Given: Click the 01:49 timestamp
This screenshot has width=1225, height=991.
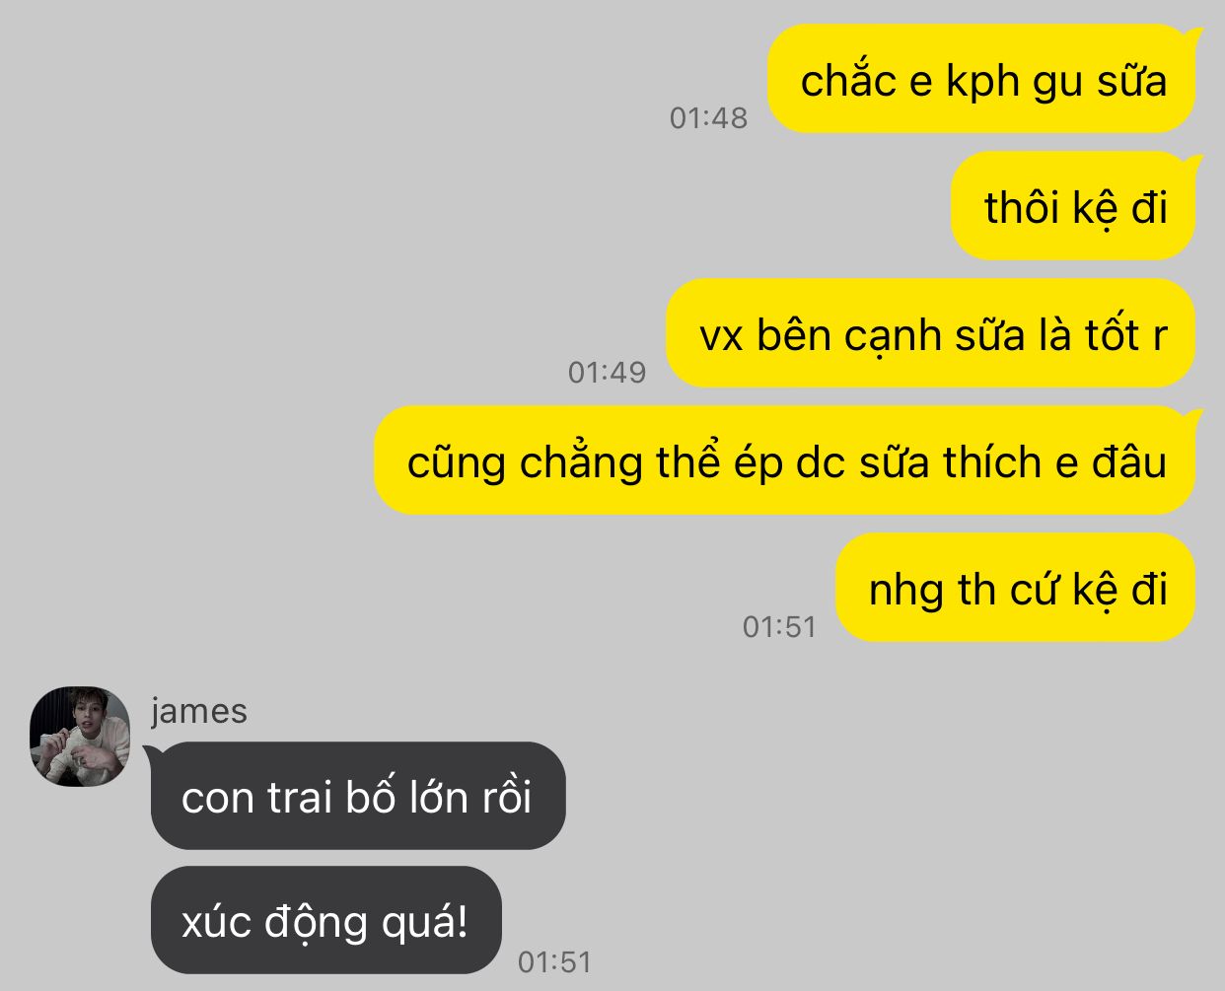Looking at the screenshot, I should 607,372.
